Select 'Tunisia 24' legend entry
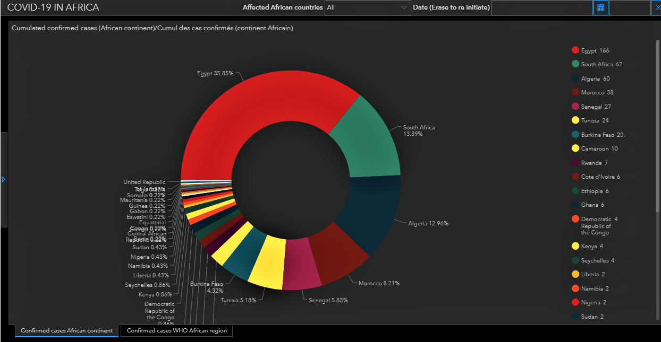 pyautogui.click(x=590, y=120)
